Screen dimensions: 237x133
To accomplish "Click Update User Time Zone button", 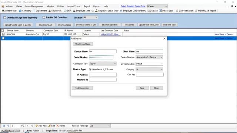I will click(149, 25).
